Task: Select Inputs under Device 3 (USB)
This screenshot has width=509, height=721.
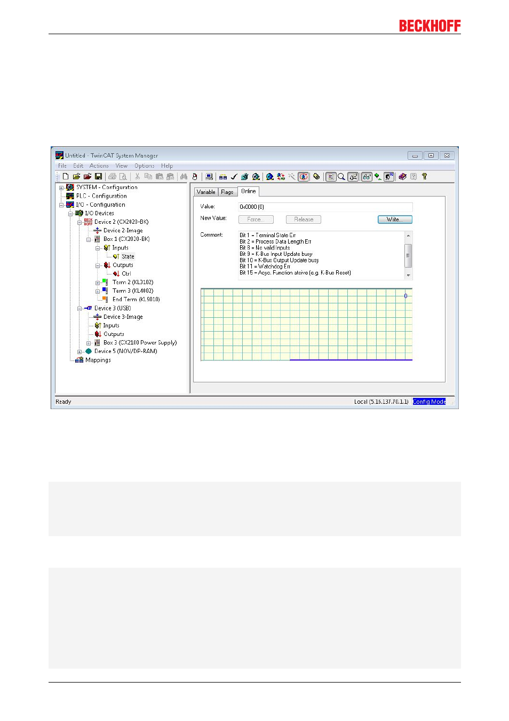Action: [x=111, y=325]
